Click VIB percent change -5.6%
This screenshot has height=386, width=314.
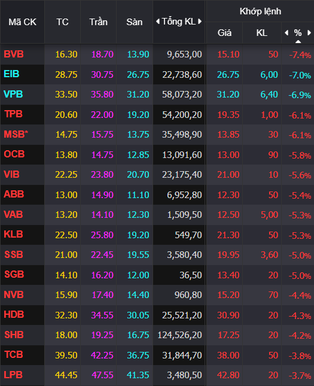[x=300, y=175]
